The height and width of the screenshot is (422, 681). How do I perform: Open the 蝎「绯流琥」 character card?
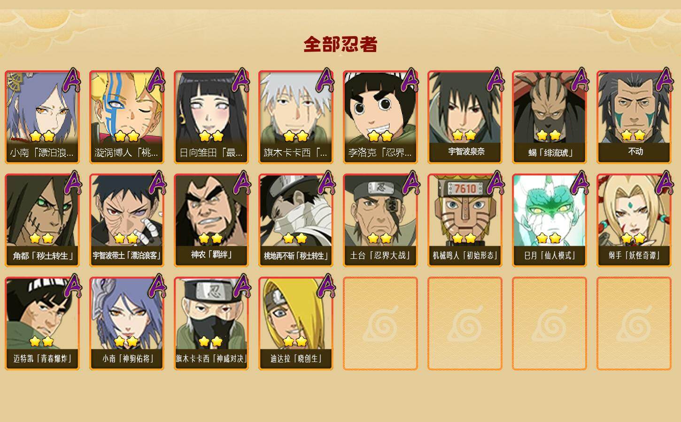tap(549, 117)
